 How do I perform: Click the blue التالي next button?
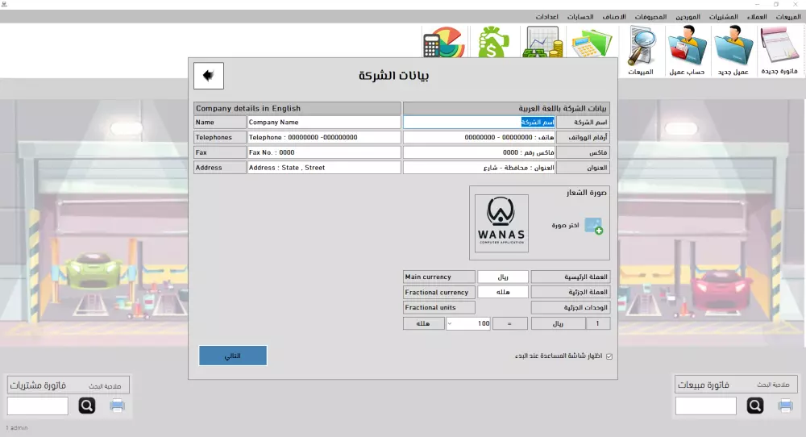tap(233, 356)
